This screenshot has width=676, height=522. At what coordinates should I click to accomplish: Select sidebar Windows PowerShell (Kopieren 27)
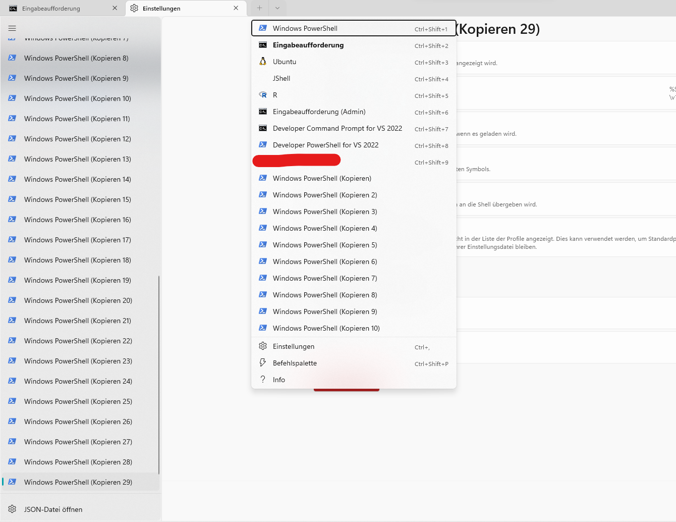(x=81, y=442)
